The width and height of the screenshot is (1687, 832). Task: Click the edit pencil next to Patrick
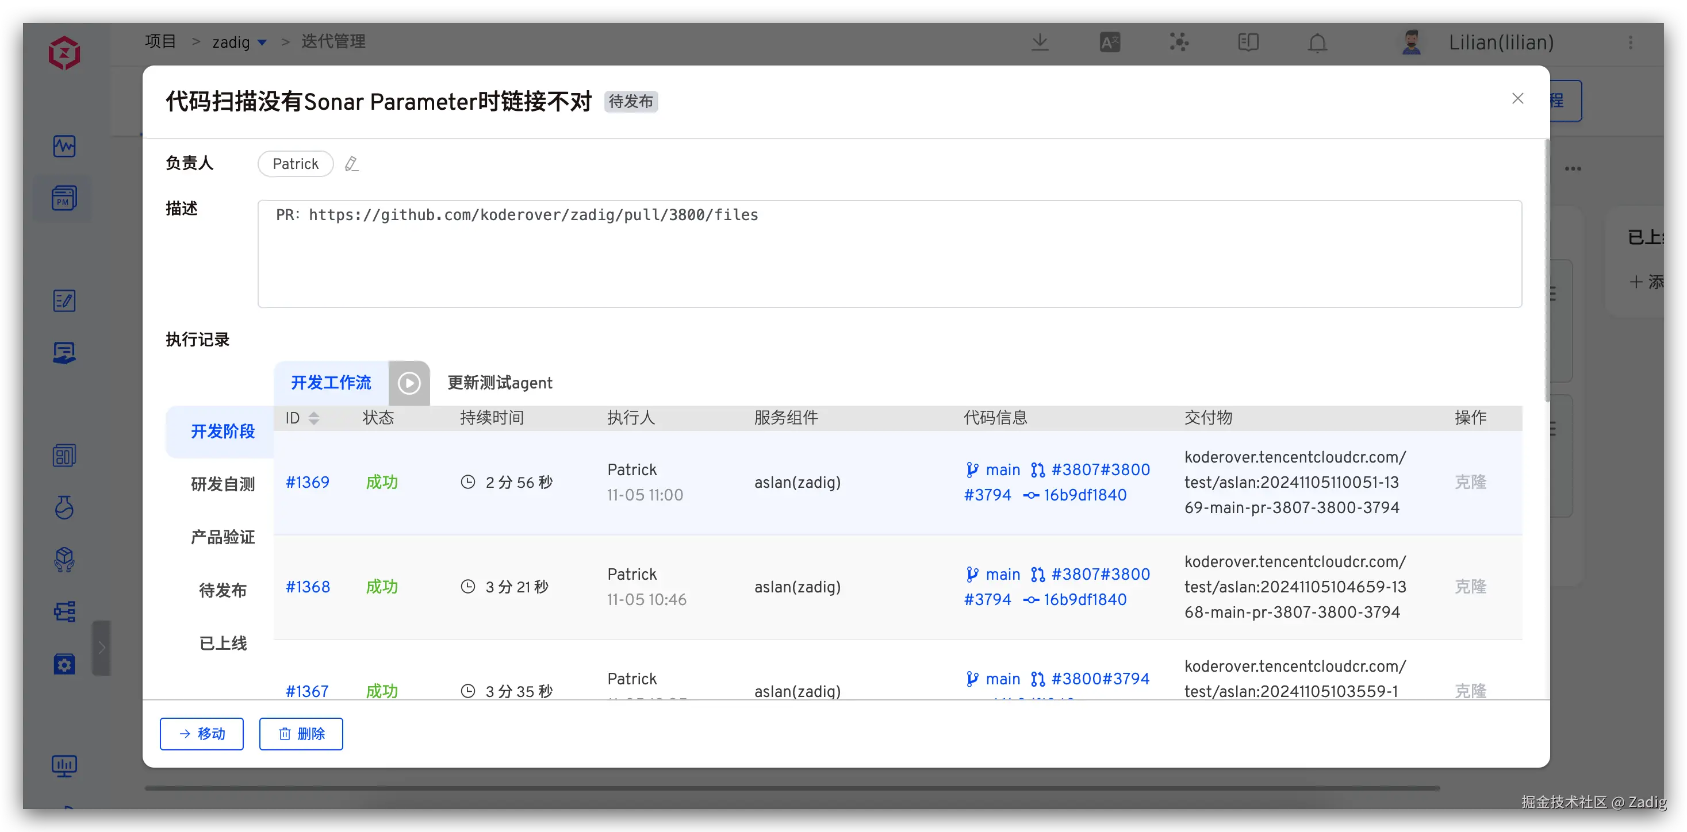click(x=352, y=164)
